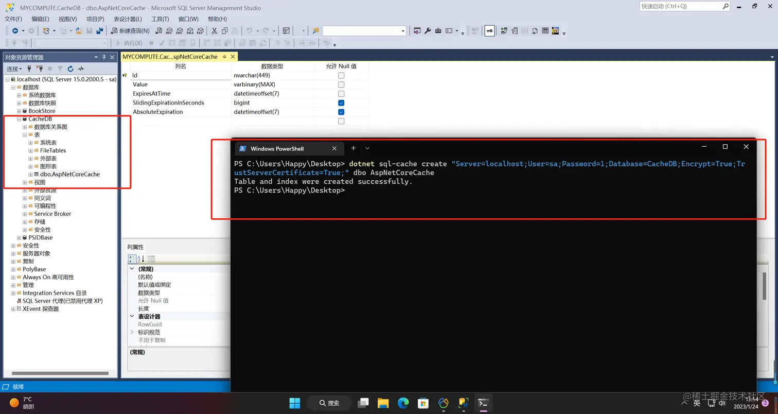The height and width of the screenshot is (414, 778).
Task: Click the Toolbox briefcase icon
Action: pyautogui.click(x=438, y=31)
